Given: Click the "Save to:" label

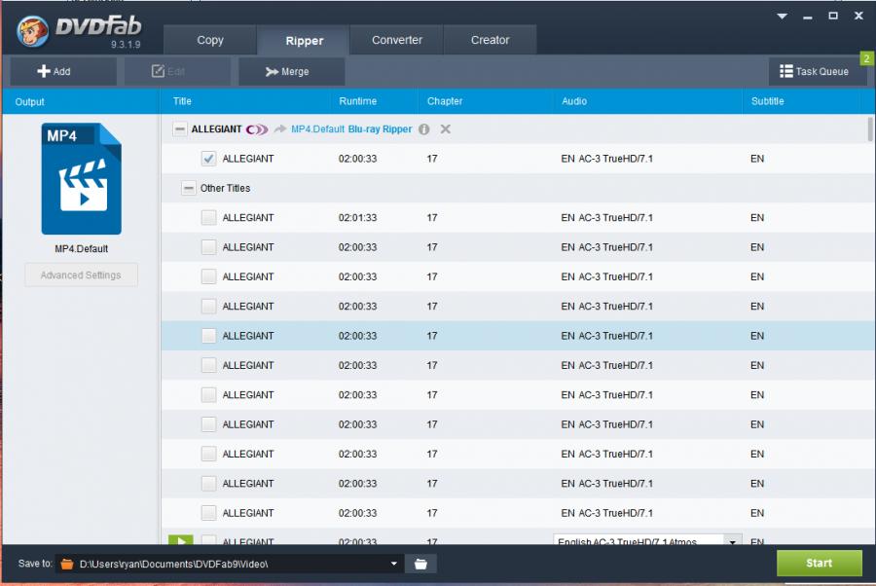Looking at the screenshot, I should (x=35, y=563).
